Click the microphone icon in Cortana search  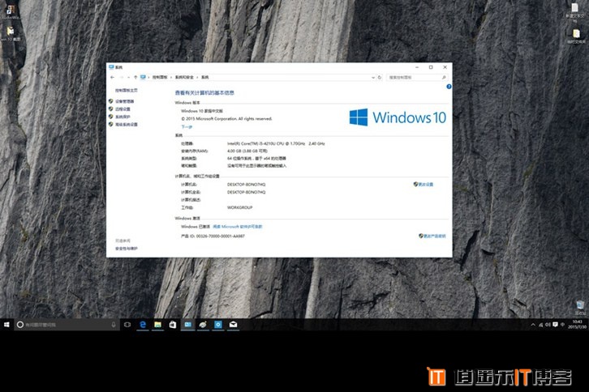114,325
